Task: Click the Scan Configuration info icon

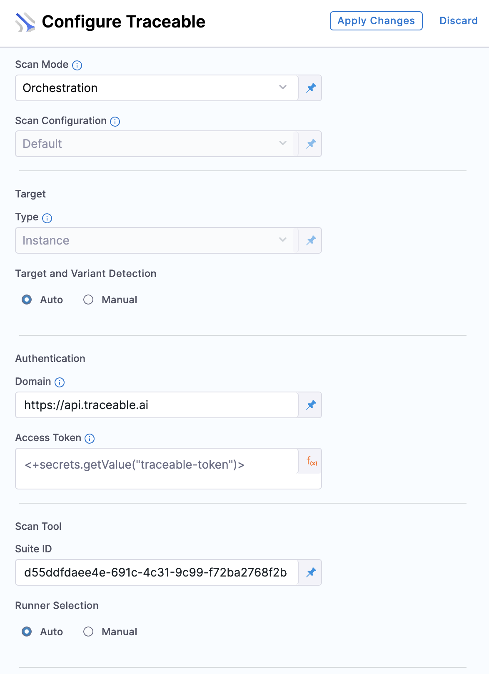Action: pos(115,121)
